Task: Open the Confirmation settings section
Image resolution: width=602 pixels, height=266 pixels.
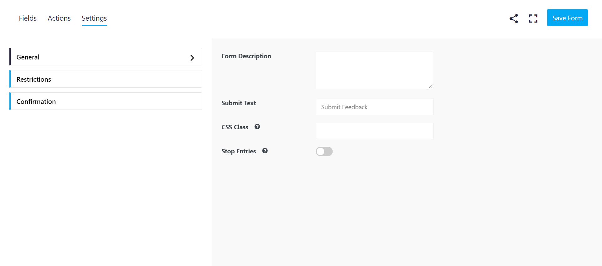Action: coord(106,101)
